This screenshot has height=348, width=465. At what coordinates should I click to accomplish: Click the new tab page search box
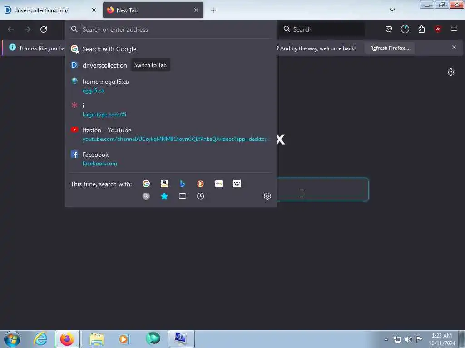[x=322, y=189]
